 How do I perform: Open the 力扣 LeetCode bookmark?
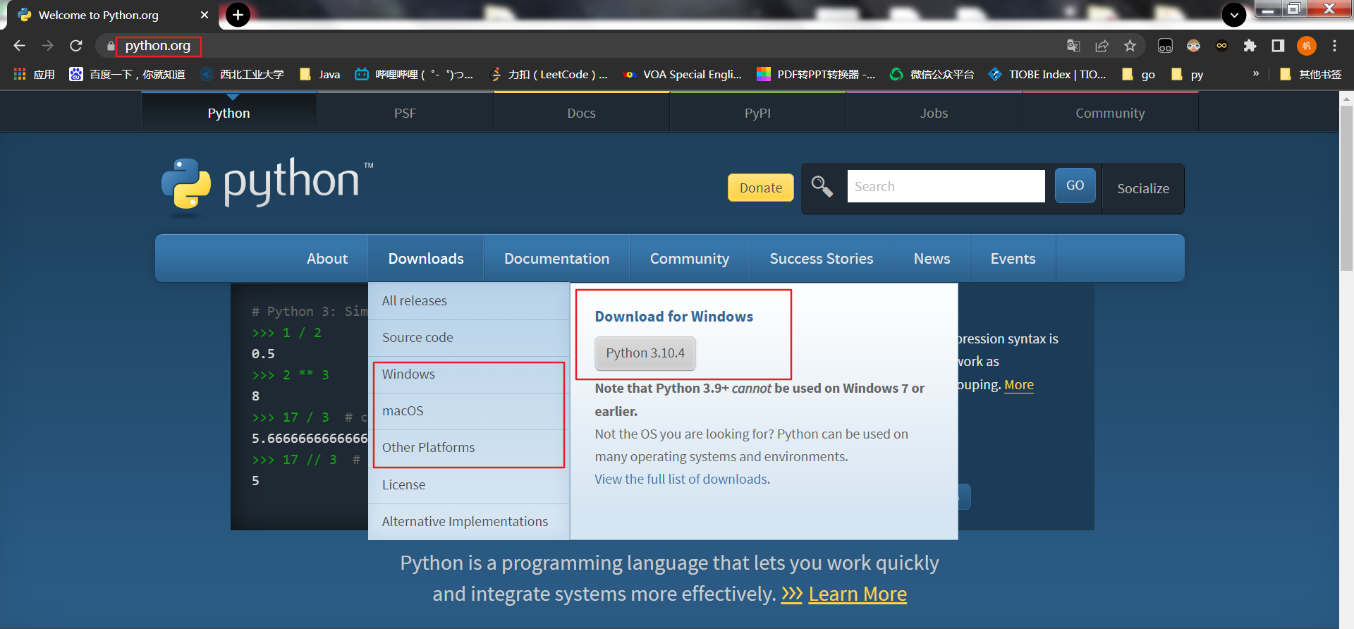[x=548, y=74]
